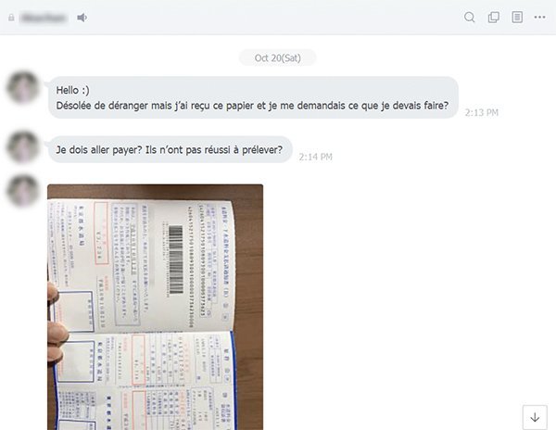The image size is (556, 430).
Task: Click the 2:14 PM timestamp
Action: [315, 157]
